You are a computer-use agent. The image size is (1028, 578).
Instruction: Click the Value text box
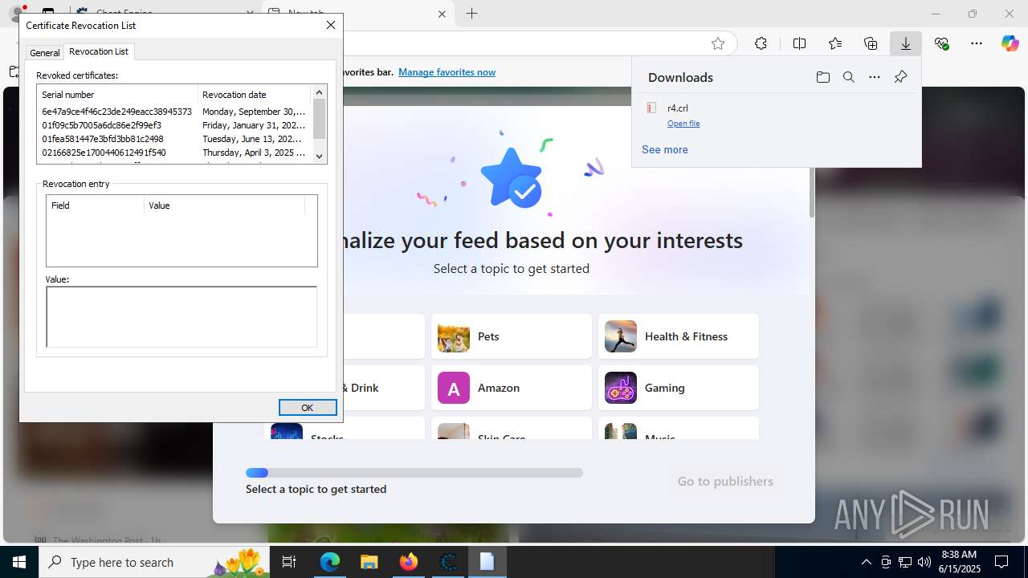[182, 316]
